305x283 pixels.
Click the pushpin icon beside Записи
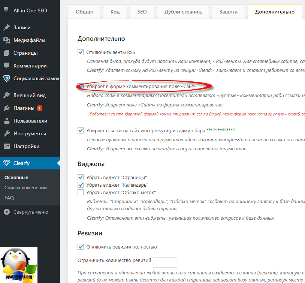point(7,27)
